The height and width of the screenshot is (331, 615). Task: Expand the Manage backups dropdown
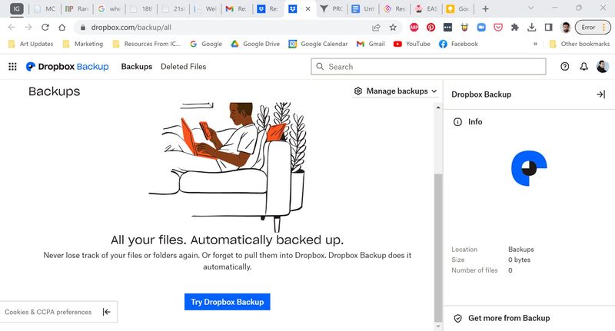(395, 91)
